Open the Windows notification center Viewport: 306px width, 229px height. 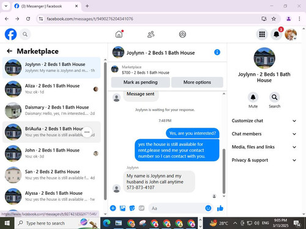point(297,224)
